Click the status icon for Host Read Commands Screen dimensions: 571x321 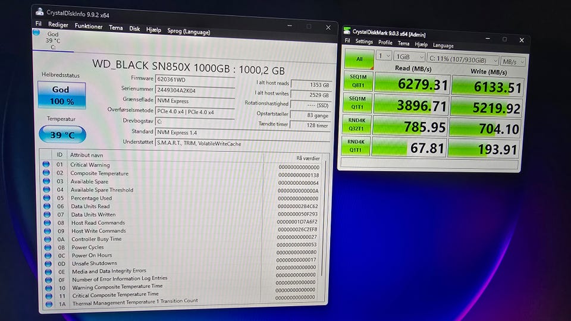pos(47,223)
